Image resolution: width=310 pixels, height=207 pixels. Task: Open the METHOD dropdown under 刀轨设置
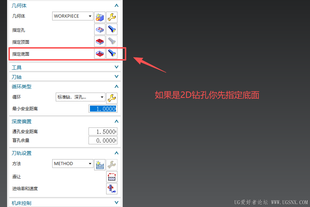[73, 164]
